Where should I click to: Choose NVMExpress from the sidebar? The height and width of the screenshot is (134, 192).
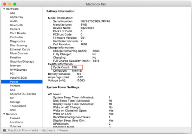click(18, 70)
